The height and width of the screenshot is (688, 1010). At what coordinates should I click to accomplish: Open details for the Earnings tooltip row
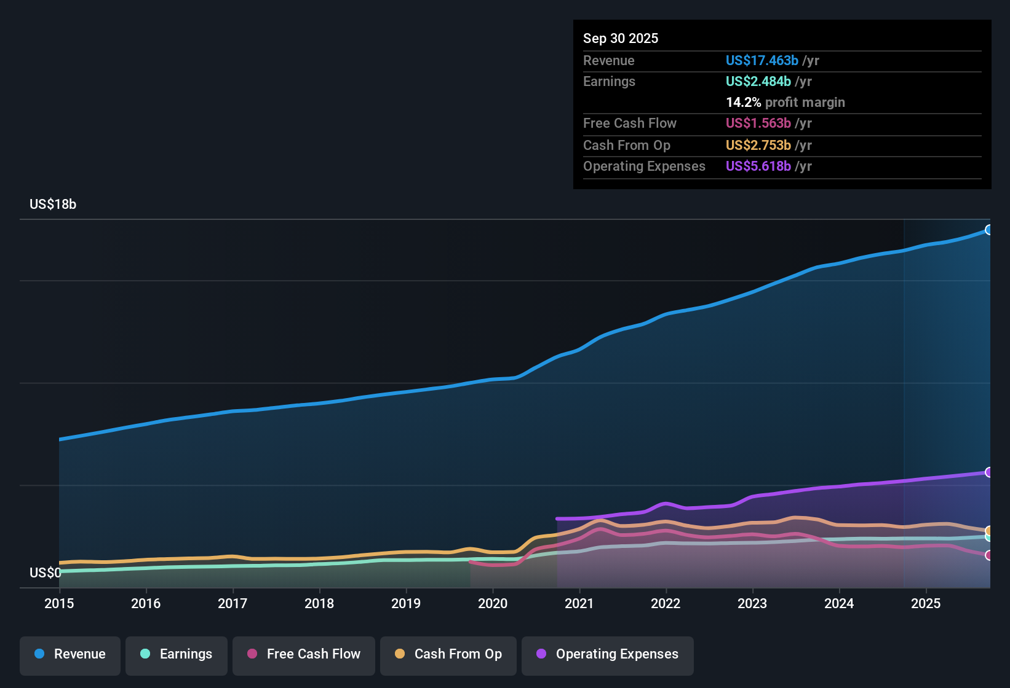point(609,81)
